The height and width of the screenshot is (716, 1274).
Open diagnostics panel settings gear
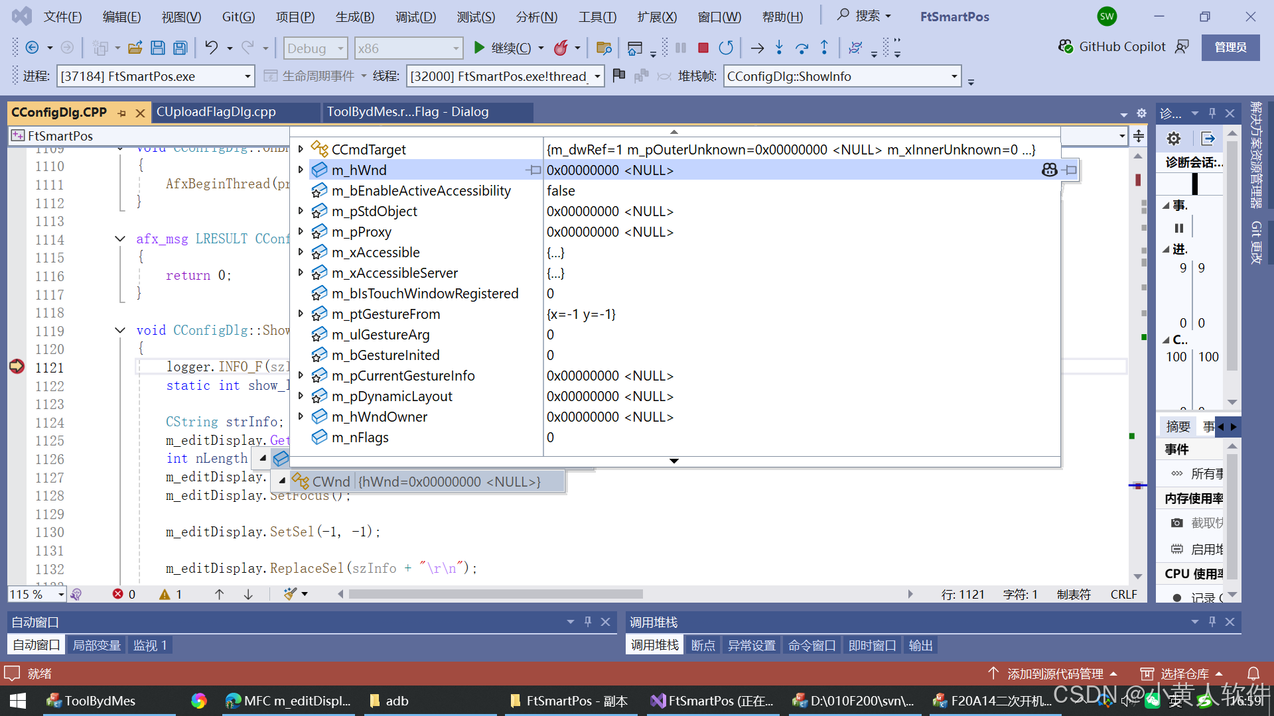1174,139
